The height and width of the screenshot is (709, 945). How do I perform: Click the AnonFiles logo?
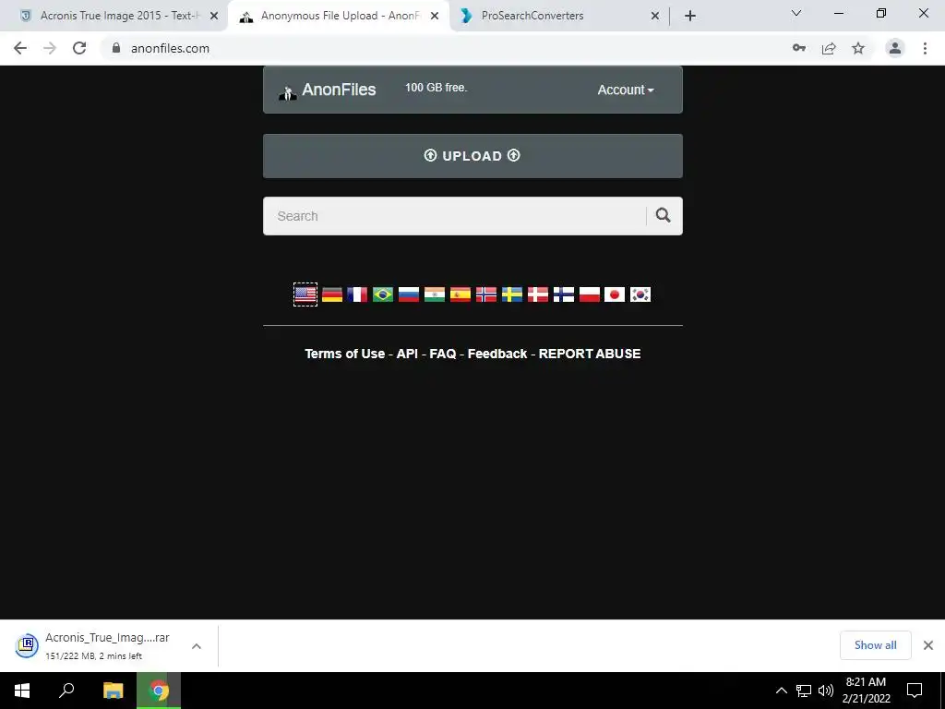pyautogui.click(x=328, y=90)
